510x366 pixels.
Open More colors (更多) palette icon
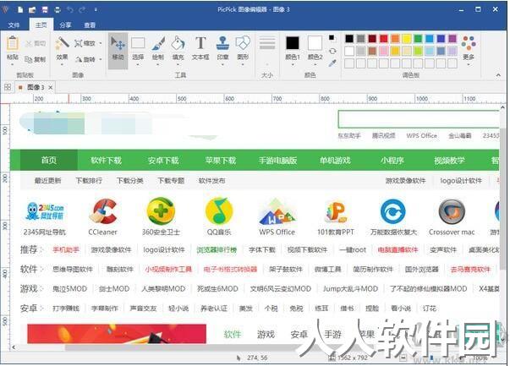coord(469,43)
